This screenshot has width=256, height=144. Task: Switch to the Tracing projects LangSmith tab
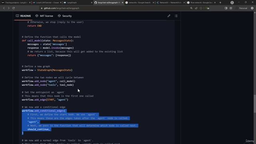pyautogui.click(x=16, y=3)
